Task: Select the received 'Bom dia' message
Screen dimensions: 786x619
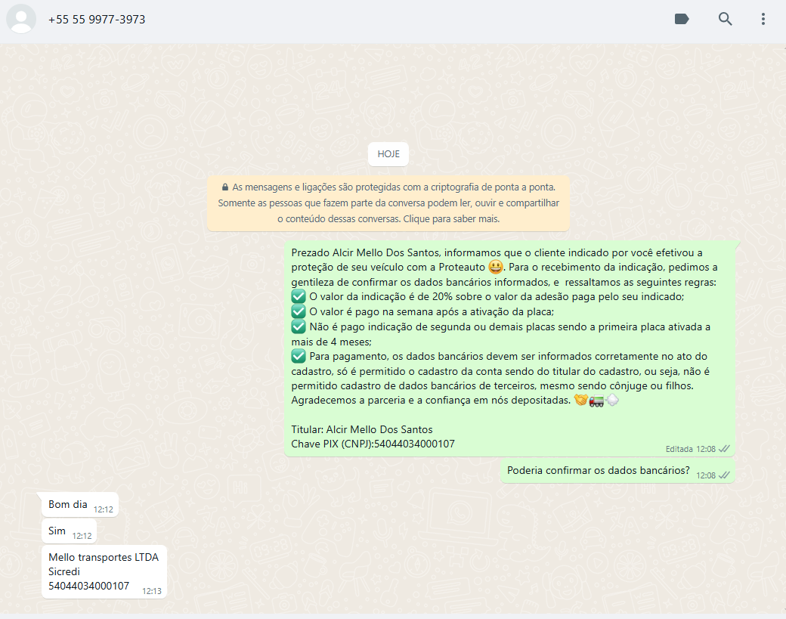Action: (x=69, y=504)
